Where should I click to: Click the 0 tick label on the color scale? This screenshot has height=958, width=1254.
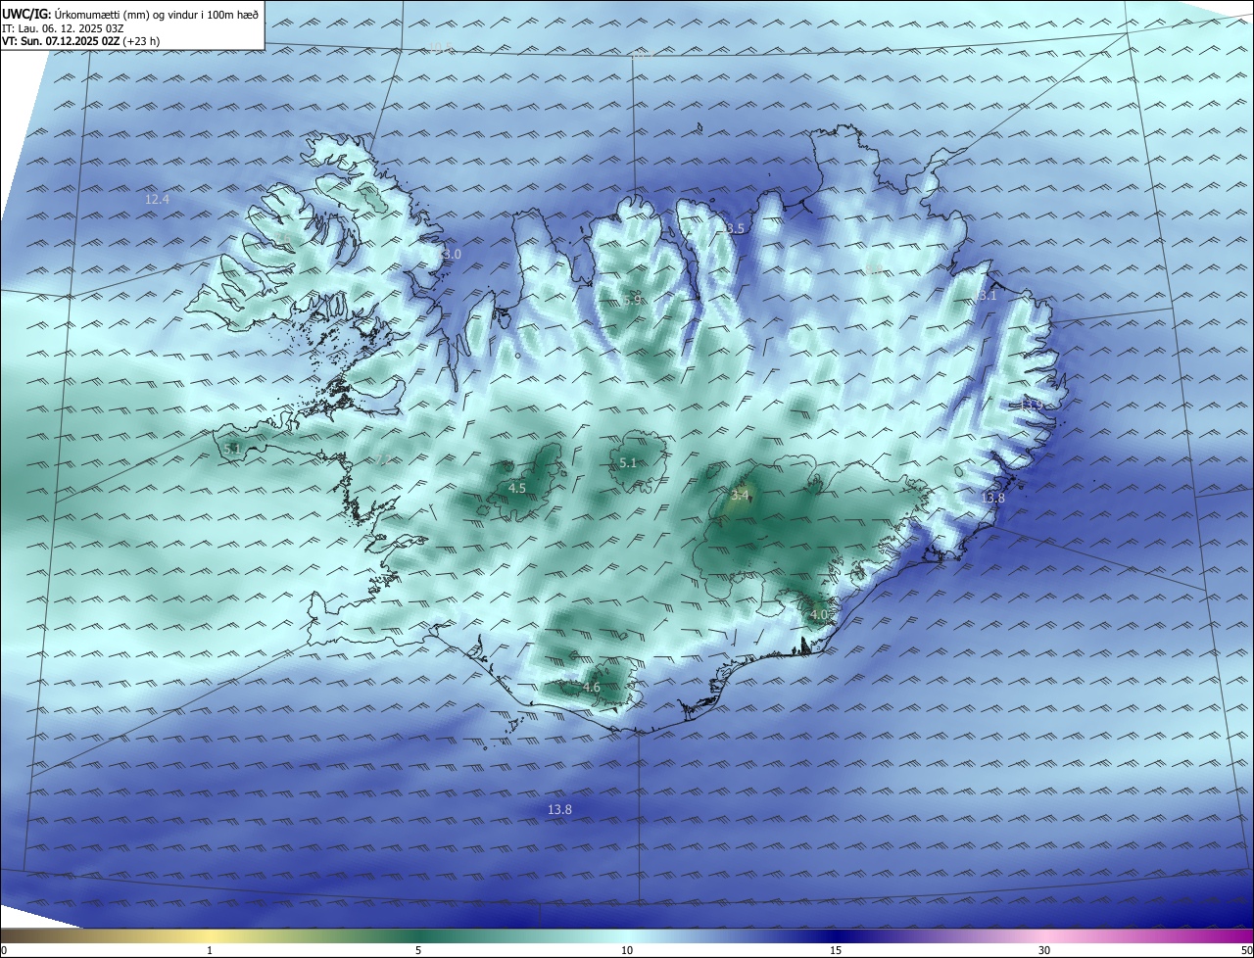pos(3,950)
